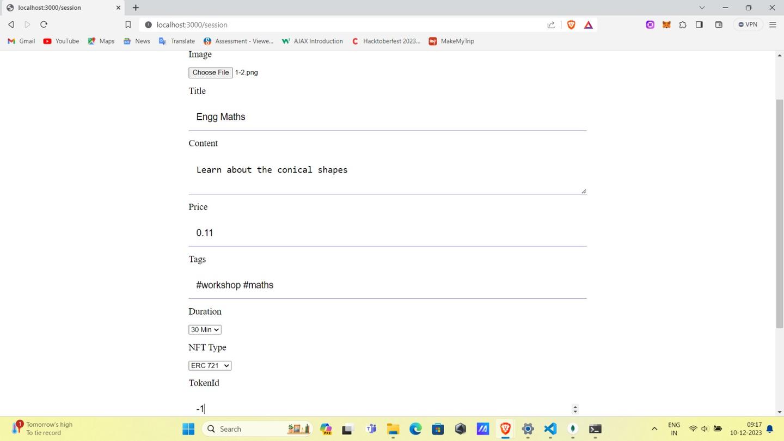Screen dimensions: 784x441
Task: Click the Choose File button
Action: click(211, 72)
